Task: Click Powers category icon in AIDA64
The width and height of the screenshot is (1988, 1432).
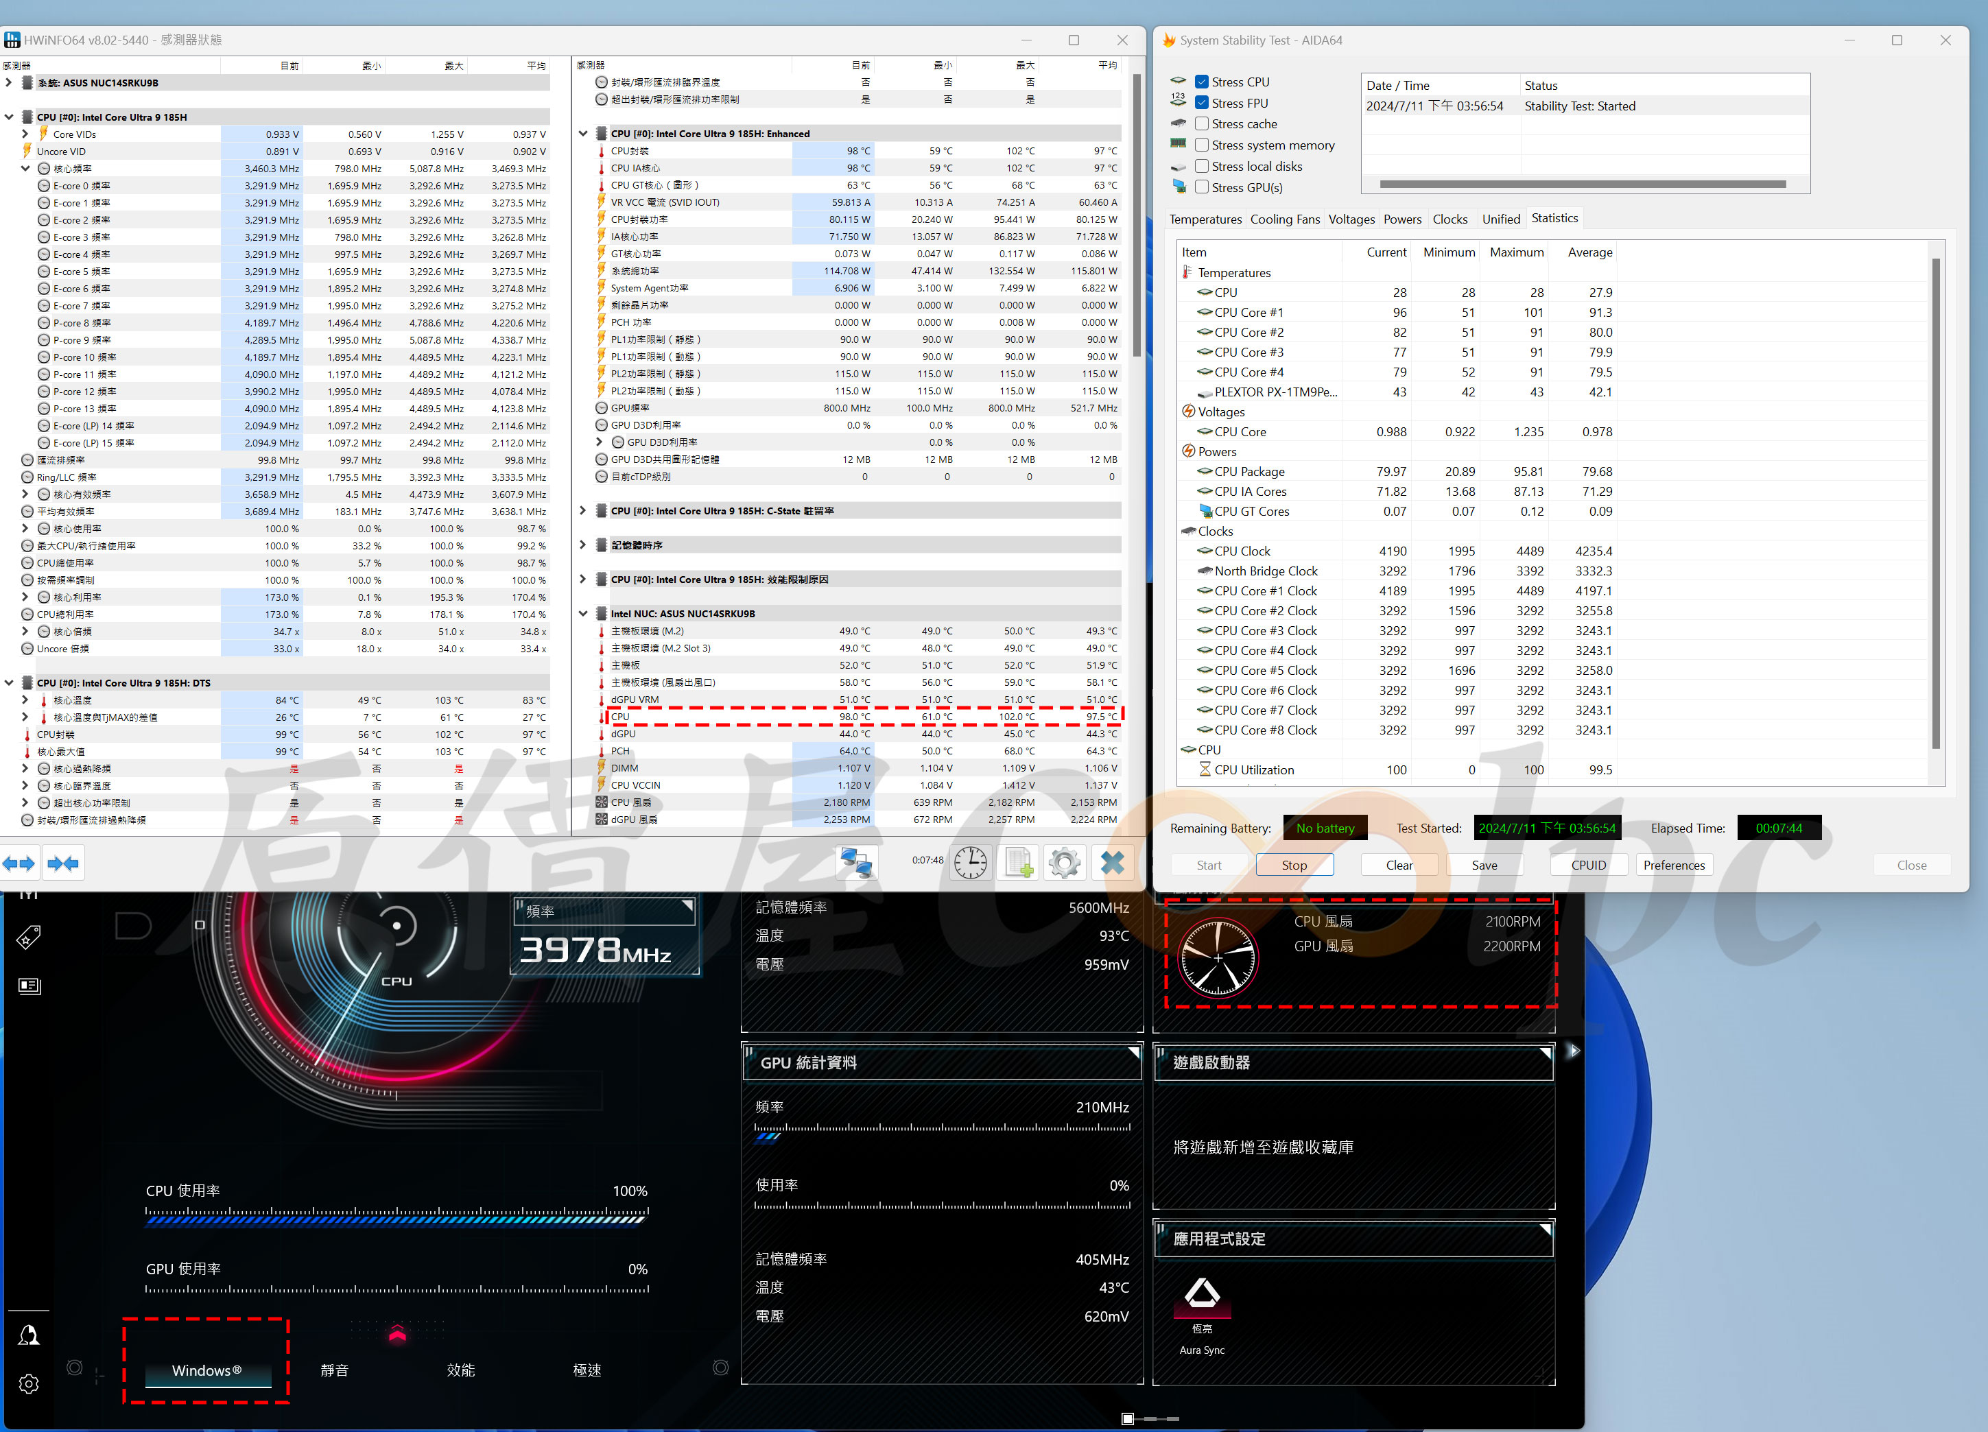Action: tap(1187, 451)
